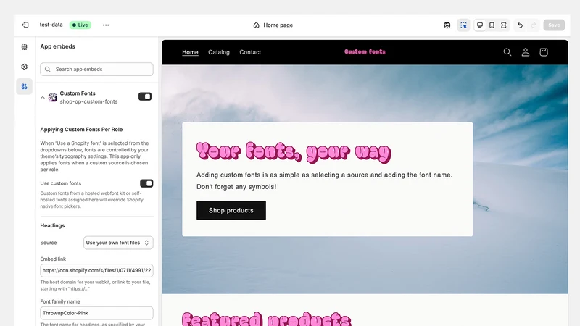
Task: Open the three-dot more actions menu
Action: coord(106,25)
